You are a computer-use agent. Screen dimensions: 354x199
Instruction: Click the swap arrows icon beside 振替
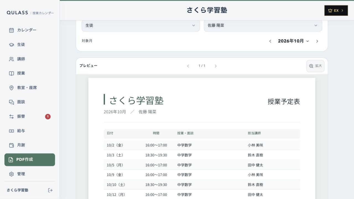(11, 116)
